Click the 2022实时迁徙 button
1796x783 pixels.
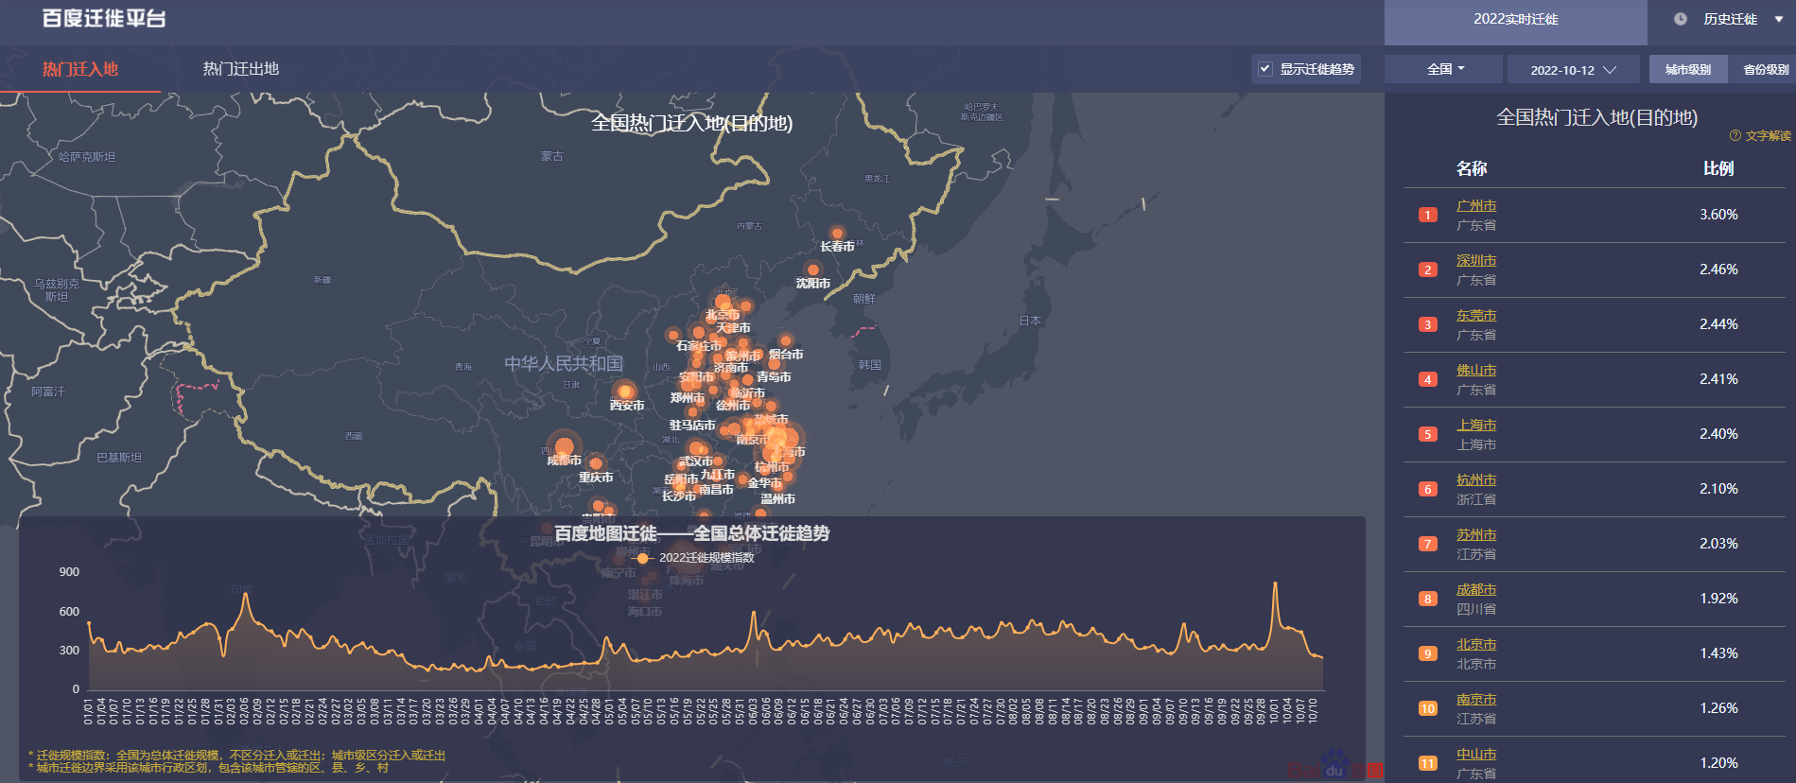click(x=1515, y=19)
